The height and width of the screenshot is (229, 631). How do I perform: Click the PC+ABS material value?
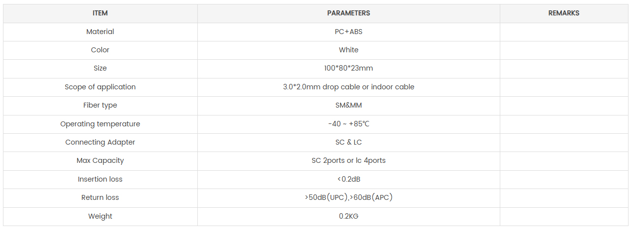348,32
